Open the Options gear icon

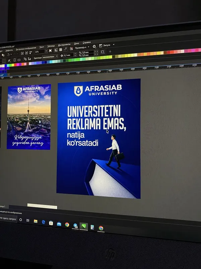94,46
